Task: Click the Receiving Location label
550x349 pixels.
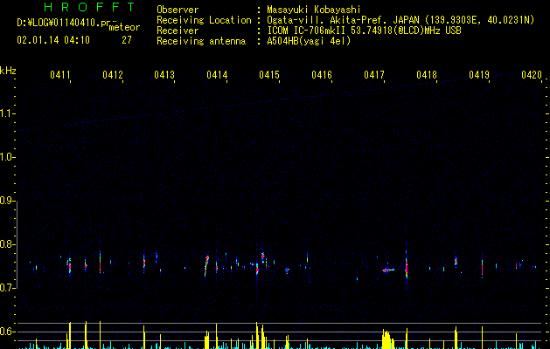Action: [204, 20]
